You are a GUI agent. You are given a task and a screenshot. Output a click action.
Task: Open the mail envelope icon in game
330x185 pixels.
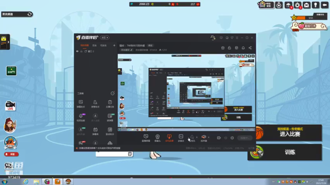point(306,5)
